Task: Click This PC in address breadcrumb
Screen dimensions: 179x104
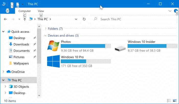Action: click(x=43, y=19)
